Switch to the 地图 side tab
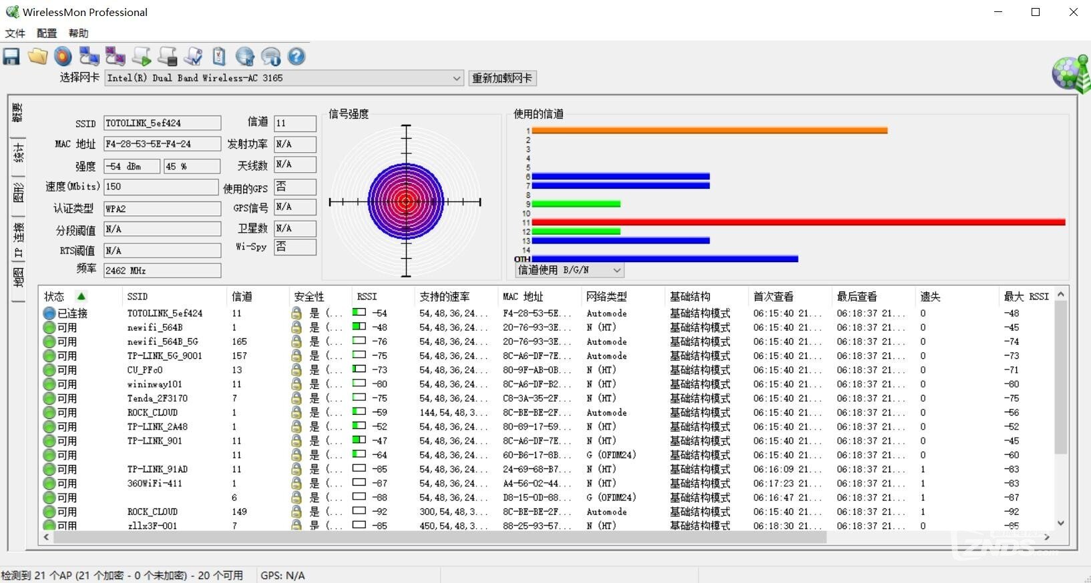Image resolution: width=1091 pixels, height=583 pixels. point(18,277)
